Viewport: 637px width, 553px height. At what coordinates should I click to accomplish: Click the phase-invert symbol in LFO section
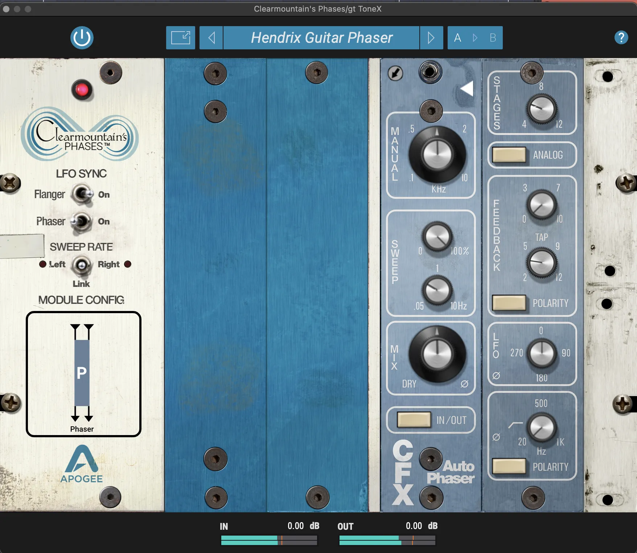496,376
